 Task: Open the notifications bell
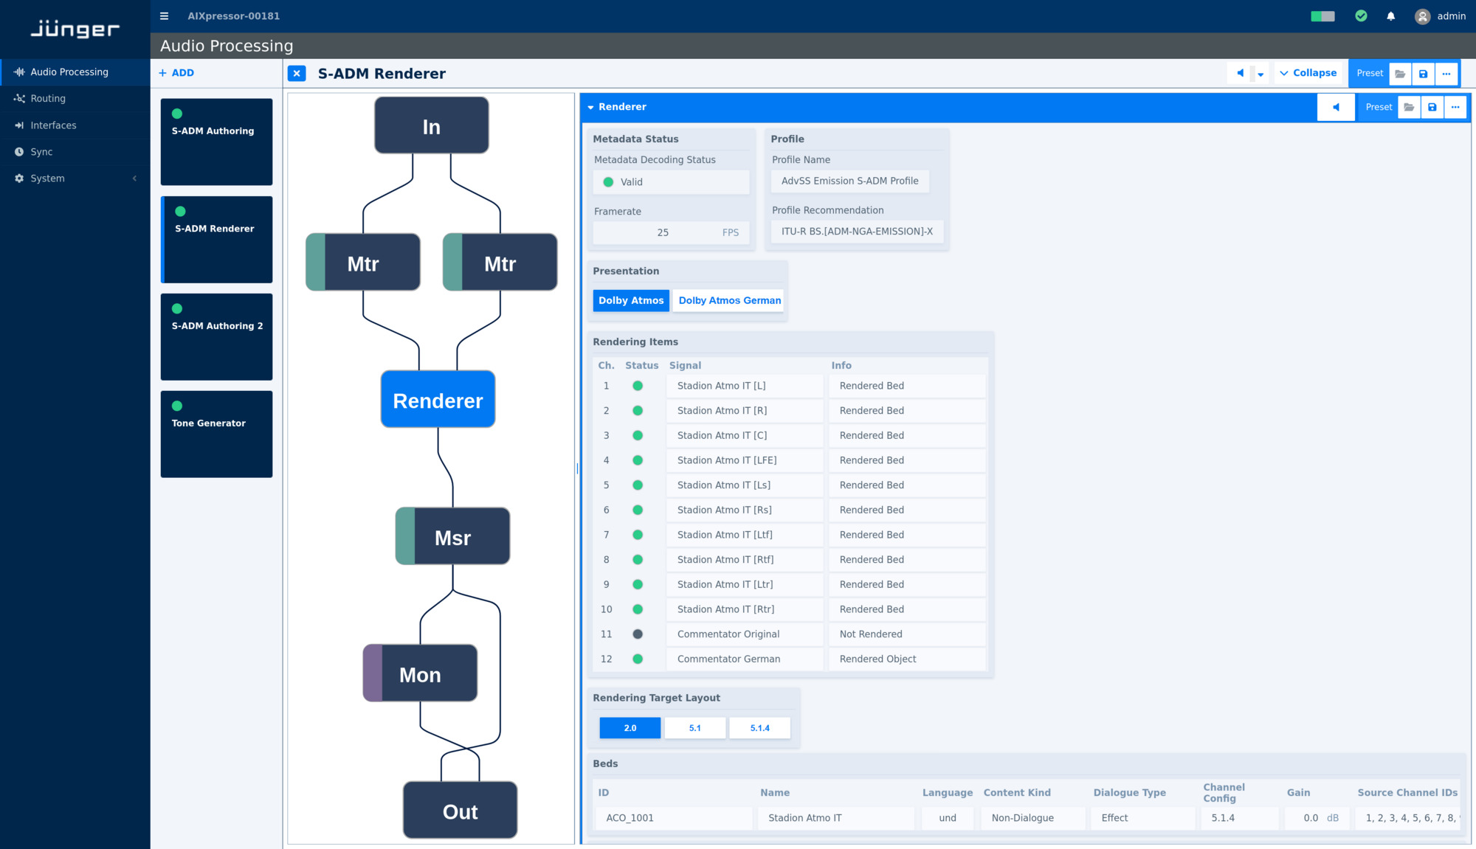pos(1390,16)
